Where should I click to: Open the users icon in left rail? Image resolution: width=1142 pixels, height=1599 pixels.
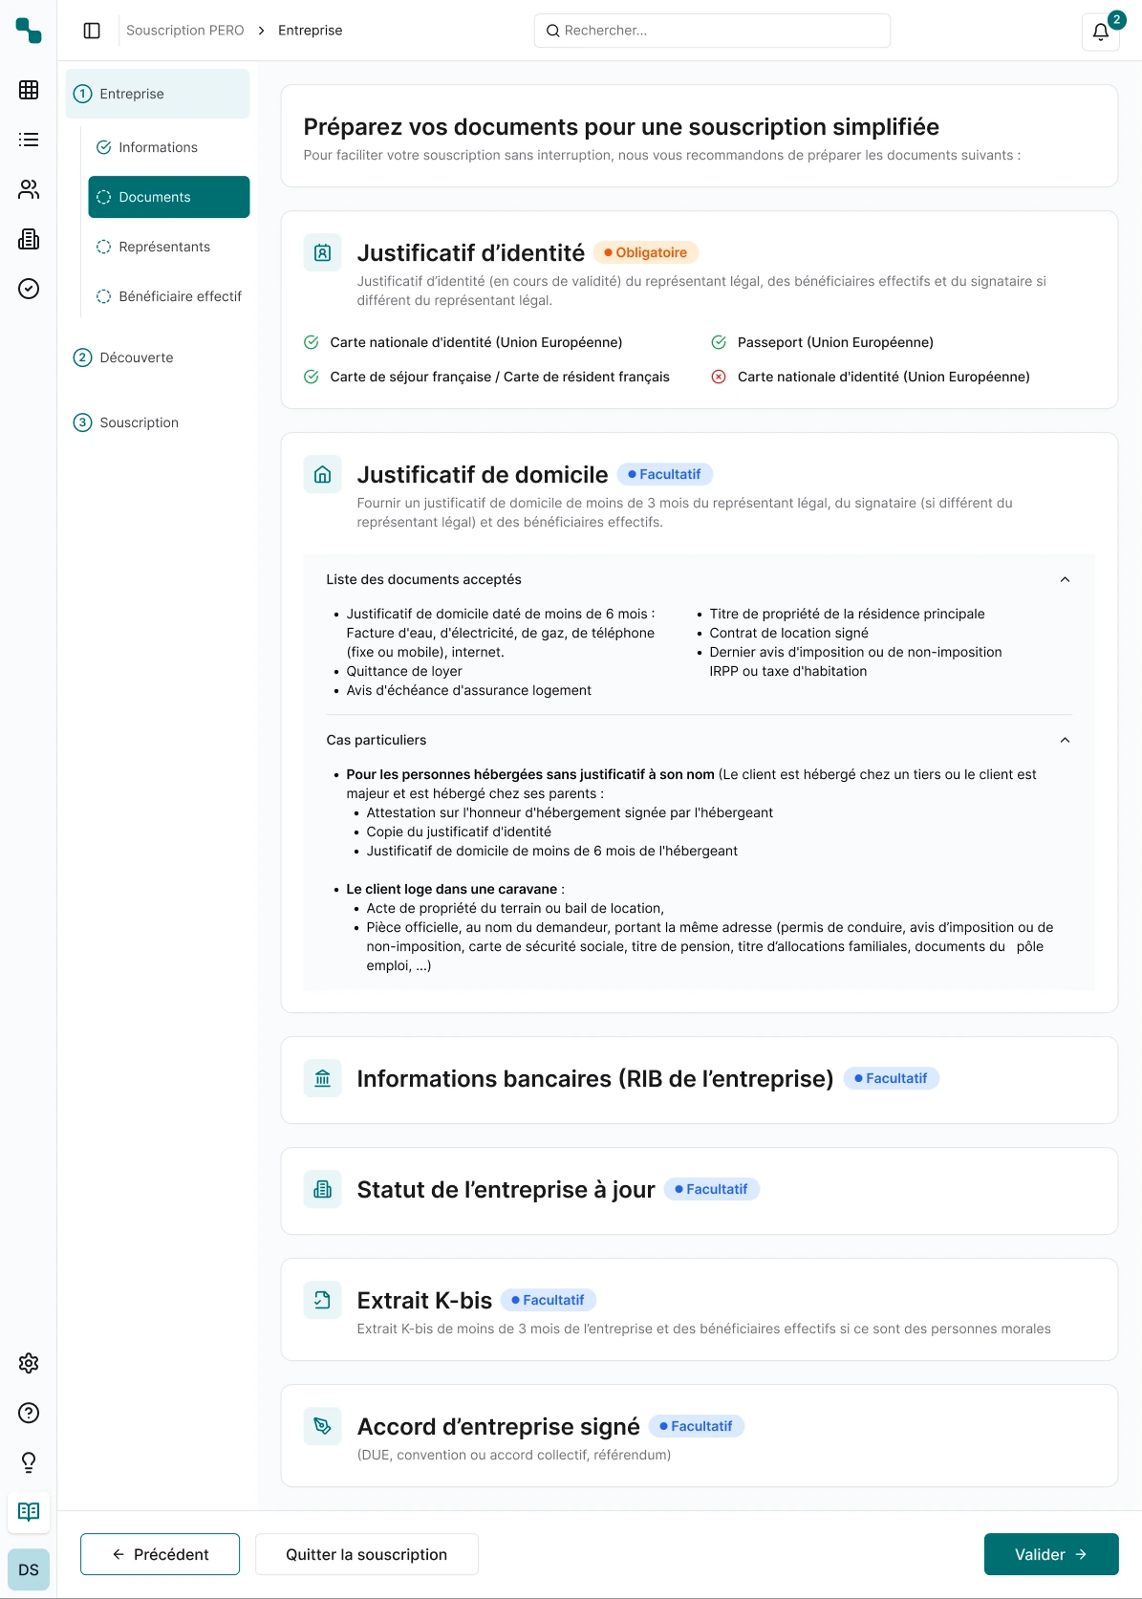[x=29, y=189]
